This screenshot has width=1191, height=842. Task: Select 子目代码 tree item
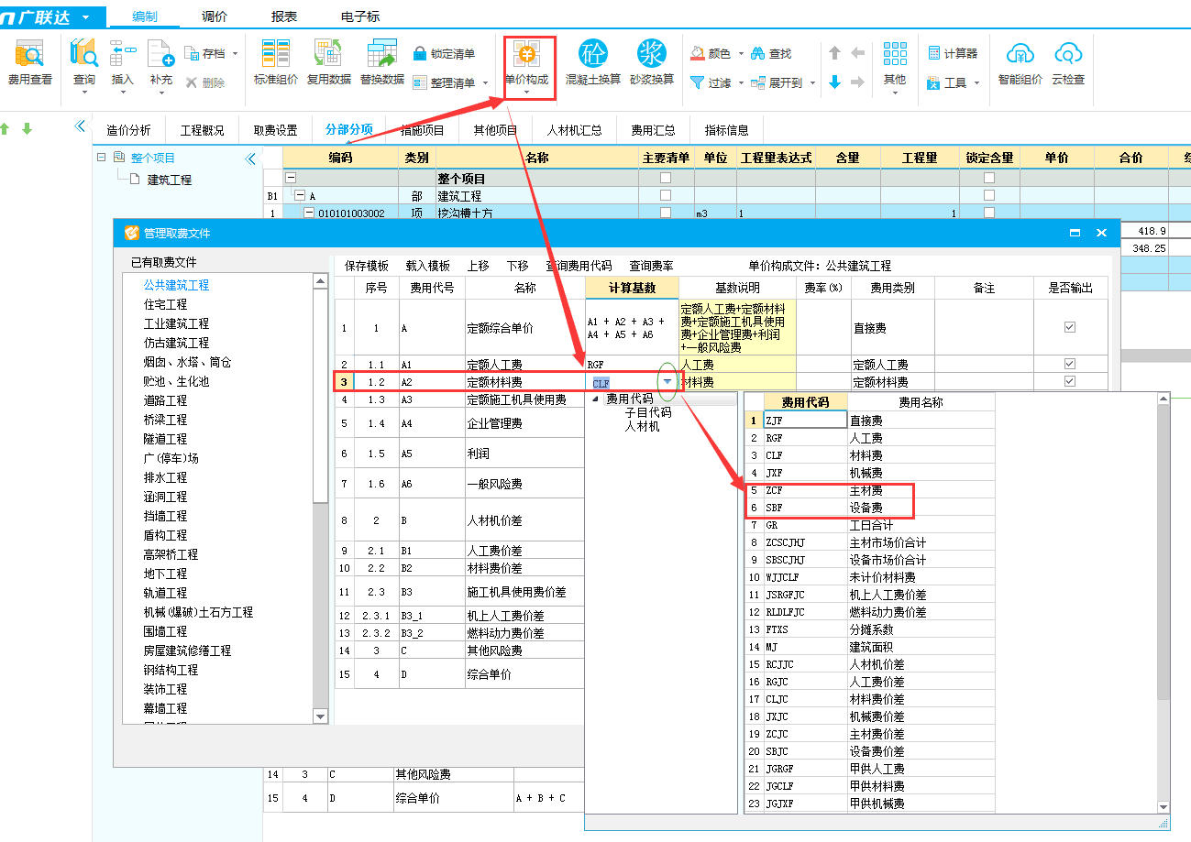coord(648,412)
